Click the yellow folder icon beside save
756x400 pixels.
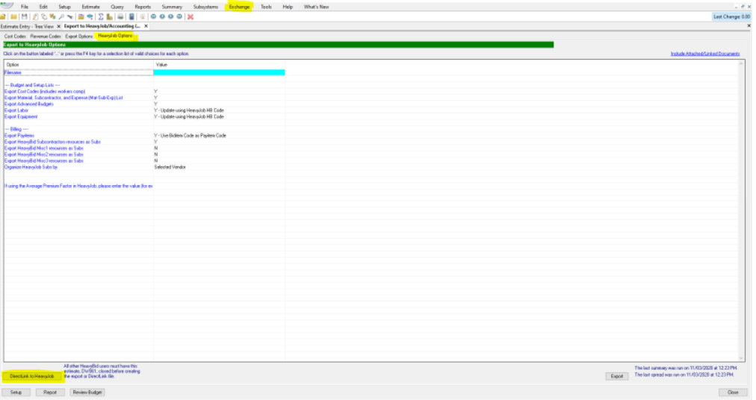(14, 16)
